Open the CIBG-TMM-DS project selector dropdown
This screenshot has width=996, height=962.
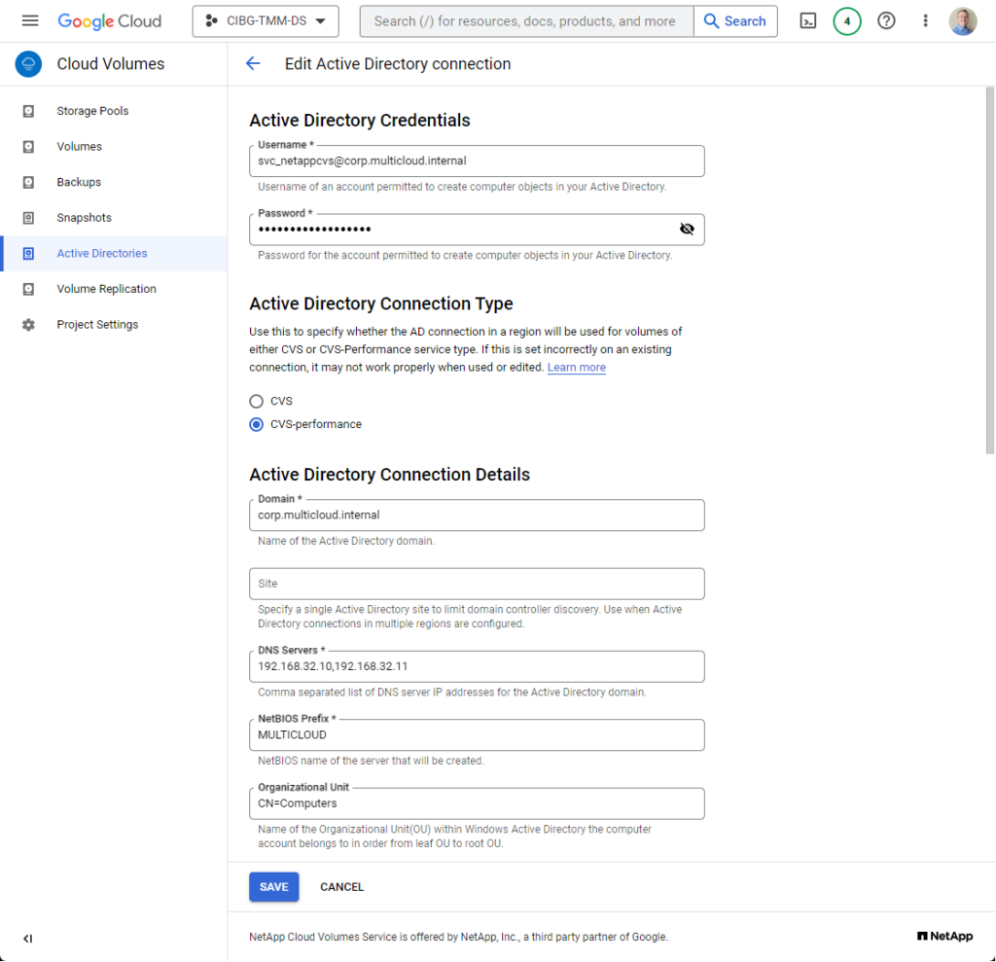click(266, 21)
